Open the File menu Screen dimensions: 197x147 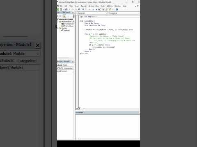click(61, 6)
